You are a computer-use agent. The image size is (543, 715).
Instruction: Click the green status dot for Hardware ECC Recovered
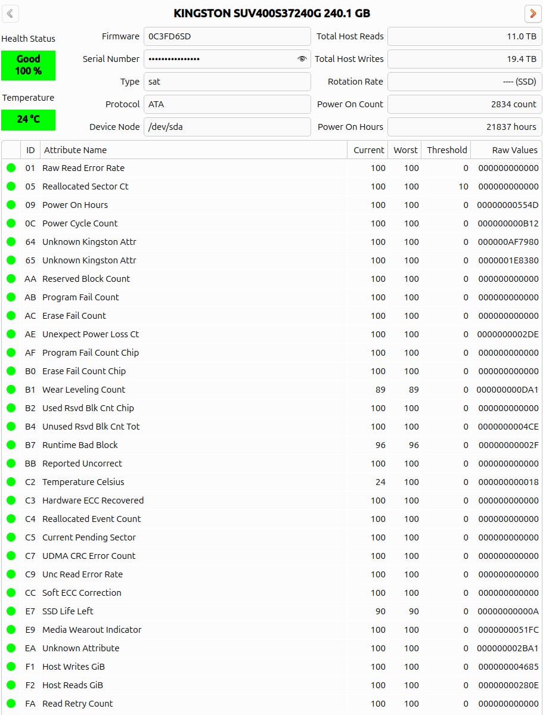pos(11,500)
